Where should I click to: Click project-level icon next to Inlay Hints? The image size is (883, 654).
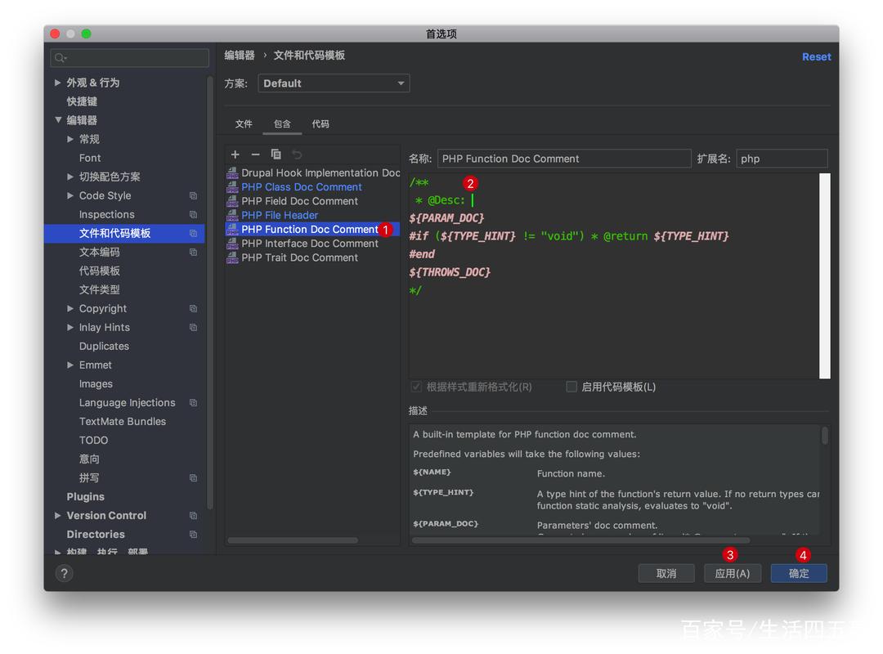coord(193,327)
